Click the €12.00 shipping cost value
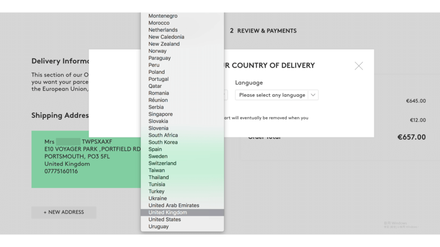This screenshot has width=440, height=247. click(x=418, y=120)
